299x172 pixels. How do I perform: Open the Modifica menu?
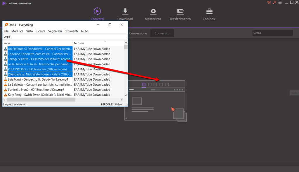(17, 31)
